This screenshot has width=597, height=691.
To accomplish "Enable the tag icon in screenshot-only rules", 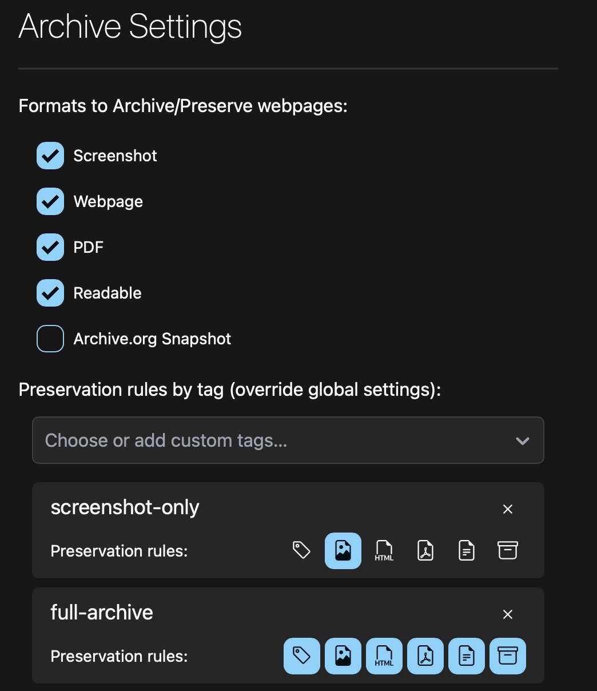I will (301, 550).
